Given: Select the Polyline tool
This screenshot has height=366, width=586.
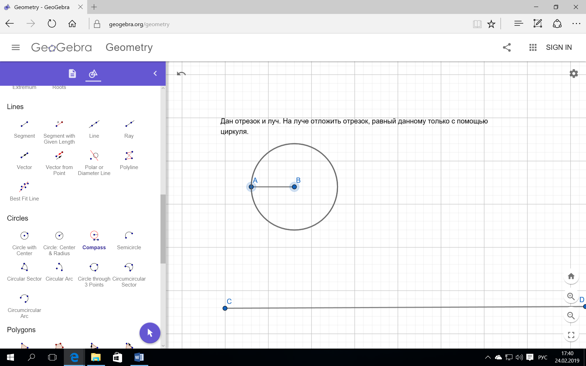Looking at the screenshot, I should [129, 160].
